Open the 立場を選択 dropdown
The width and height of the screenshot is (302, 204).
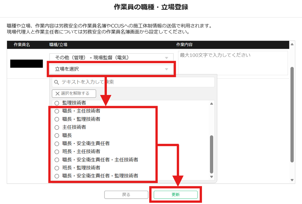[x=111, y=69]
